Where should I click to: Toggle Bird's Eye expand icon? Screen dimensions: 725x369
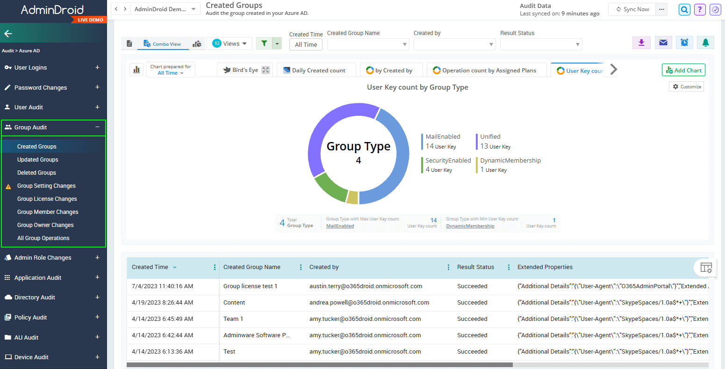pyautogui.click(x=266, y=70)
